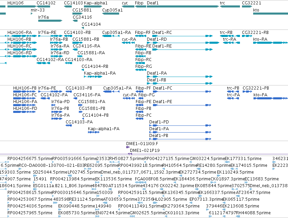Click protein kto-PA label
This screenshot has height=218, width=288.
[261, 95]
